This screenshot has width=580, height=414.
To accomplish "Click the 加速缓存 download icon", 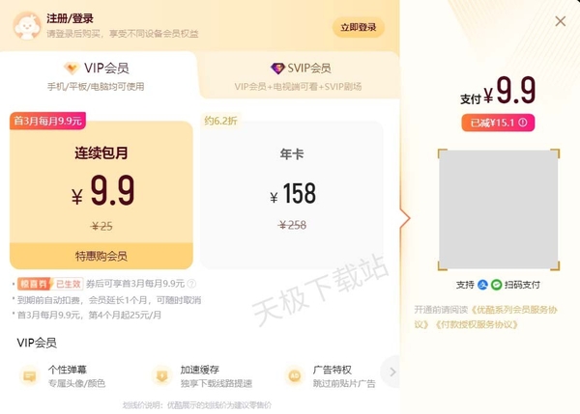I will point(161,376).
